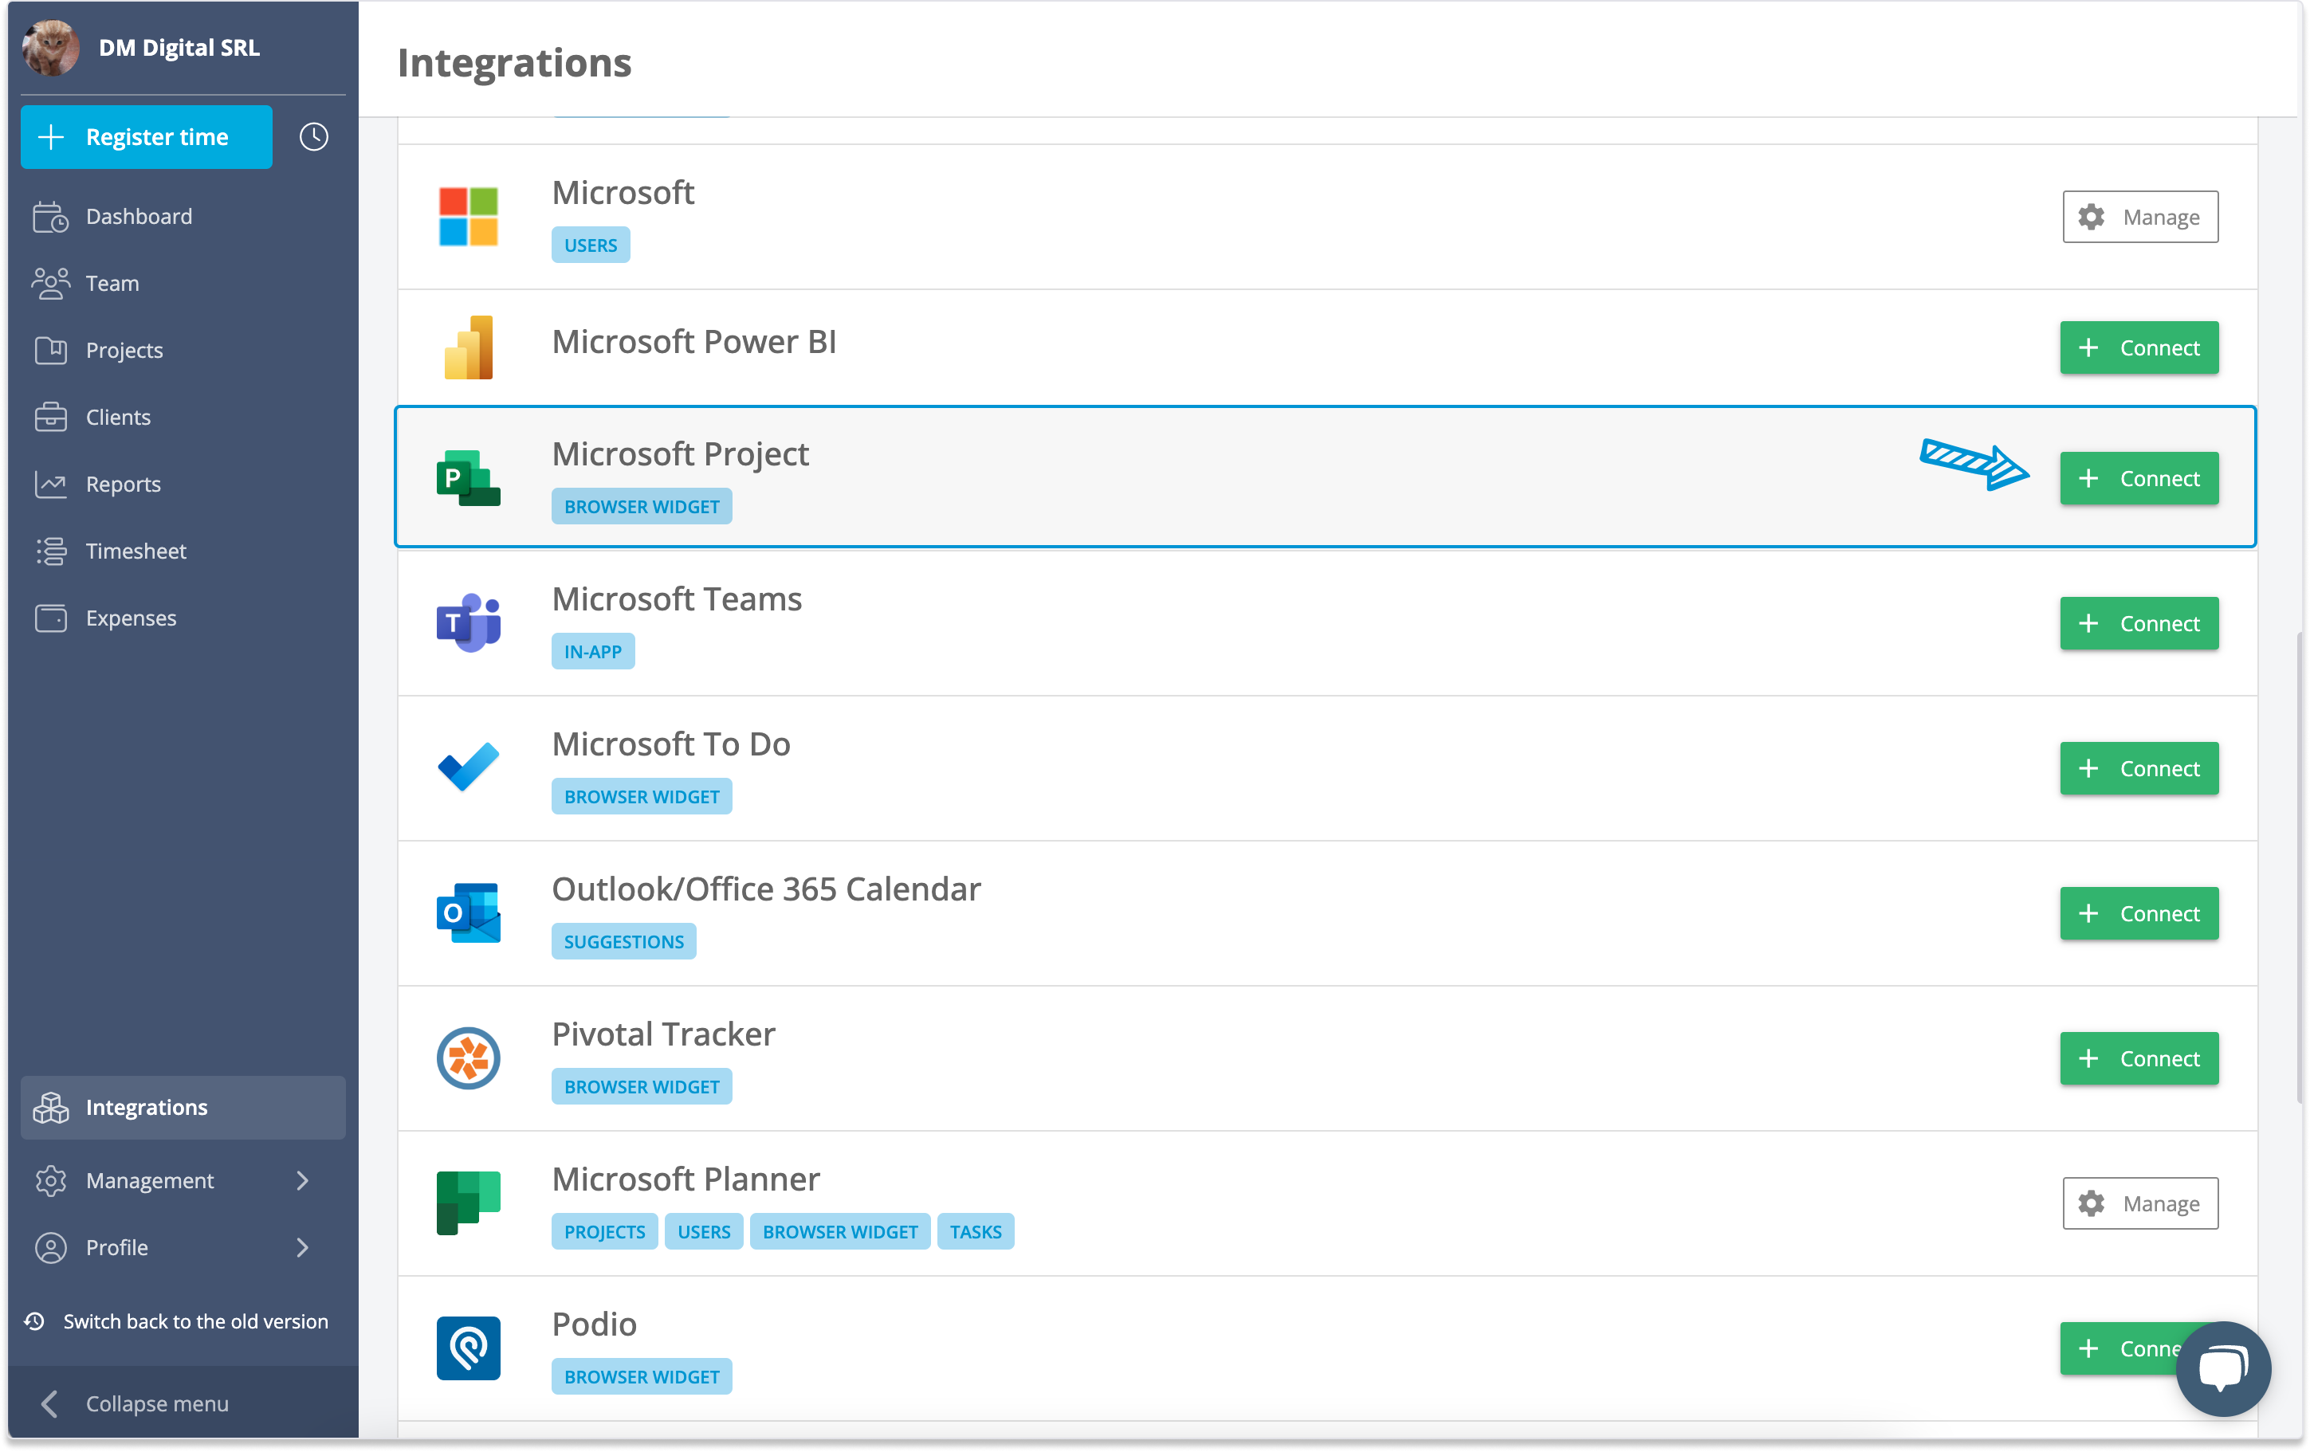Click the Projects book icon
2310x1452 pixels.
pyautogui.click(x=51, y=350)
